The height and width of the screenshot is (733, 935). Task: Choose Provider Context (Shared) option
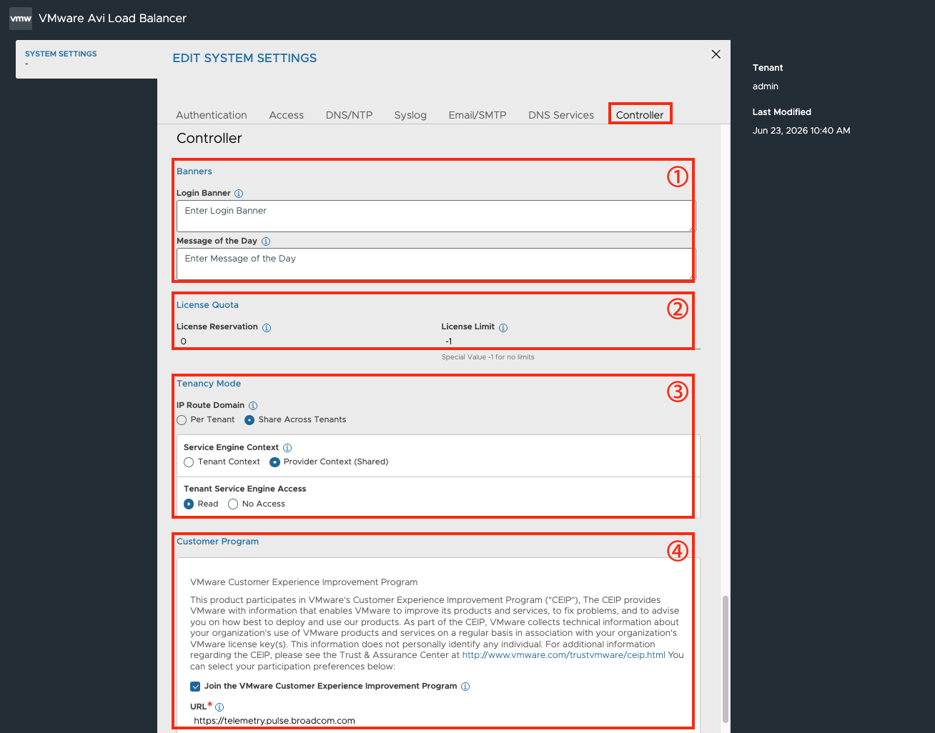pos(274,462)
